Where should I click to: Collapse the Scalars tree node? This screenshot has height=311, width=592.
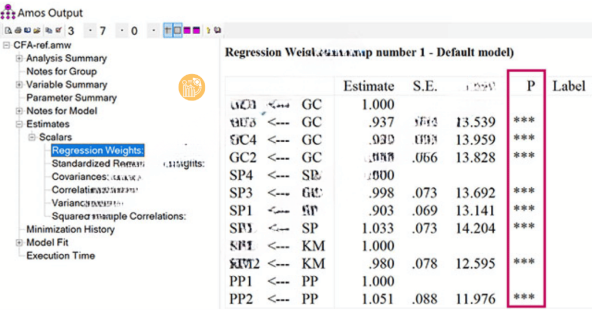pyautogui.click(x=32, y=138)
